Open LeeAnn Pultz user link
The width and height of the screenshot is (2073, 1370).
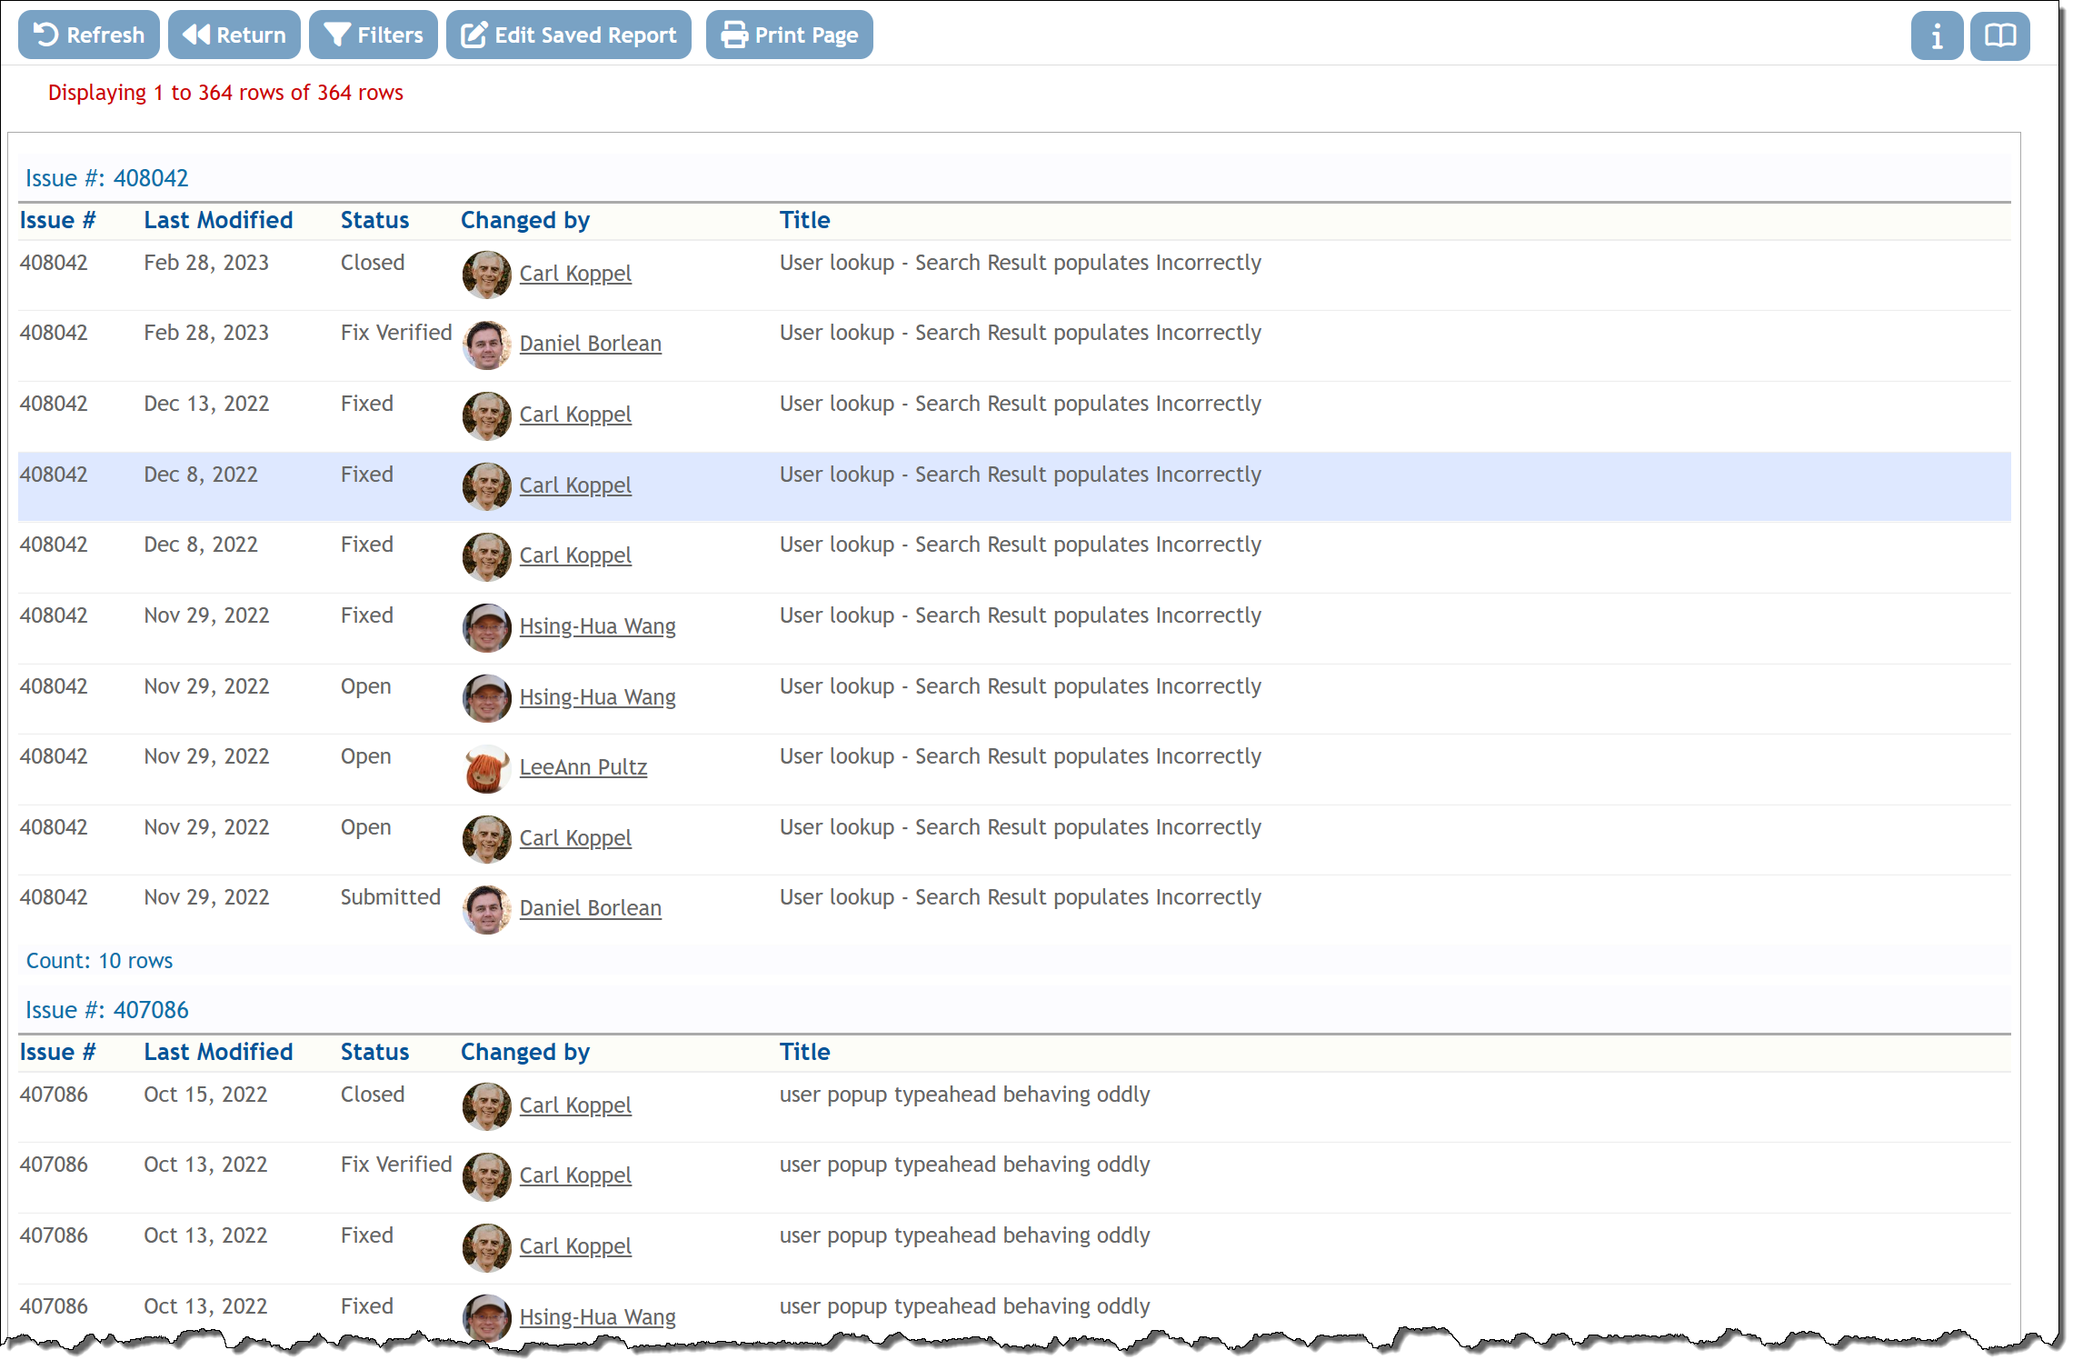pos(583,767)
